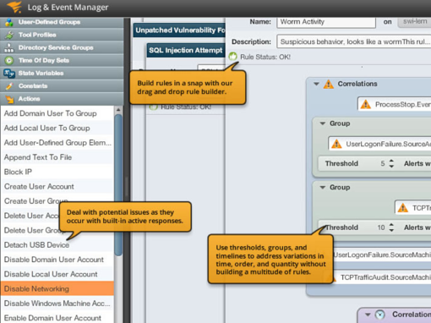431x323 pixels.
Task: Increase the Threshold 5 stepper value
Action: pos(391,161)
